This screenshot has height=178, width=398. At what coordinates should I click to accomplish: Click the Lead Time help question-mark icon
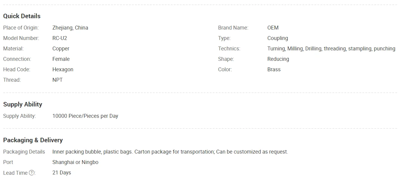32,173
